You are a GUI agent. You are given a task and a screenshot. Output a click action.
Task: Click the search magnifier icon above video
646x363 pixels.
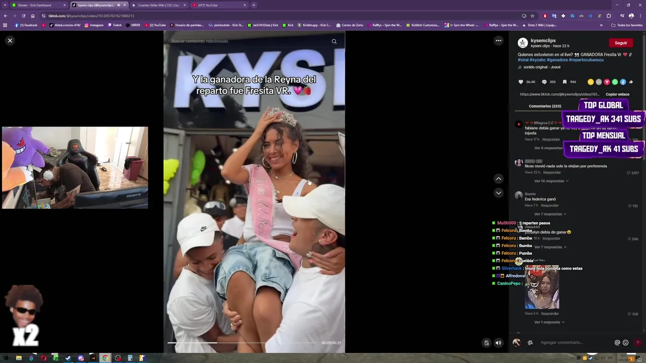pos(334,41)
